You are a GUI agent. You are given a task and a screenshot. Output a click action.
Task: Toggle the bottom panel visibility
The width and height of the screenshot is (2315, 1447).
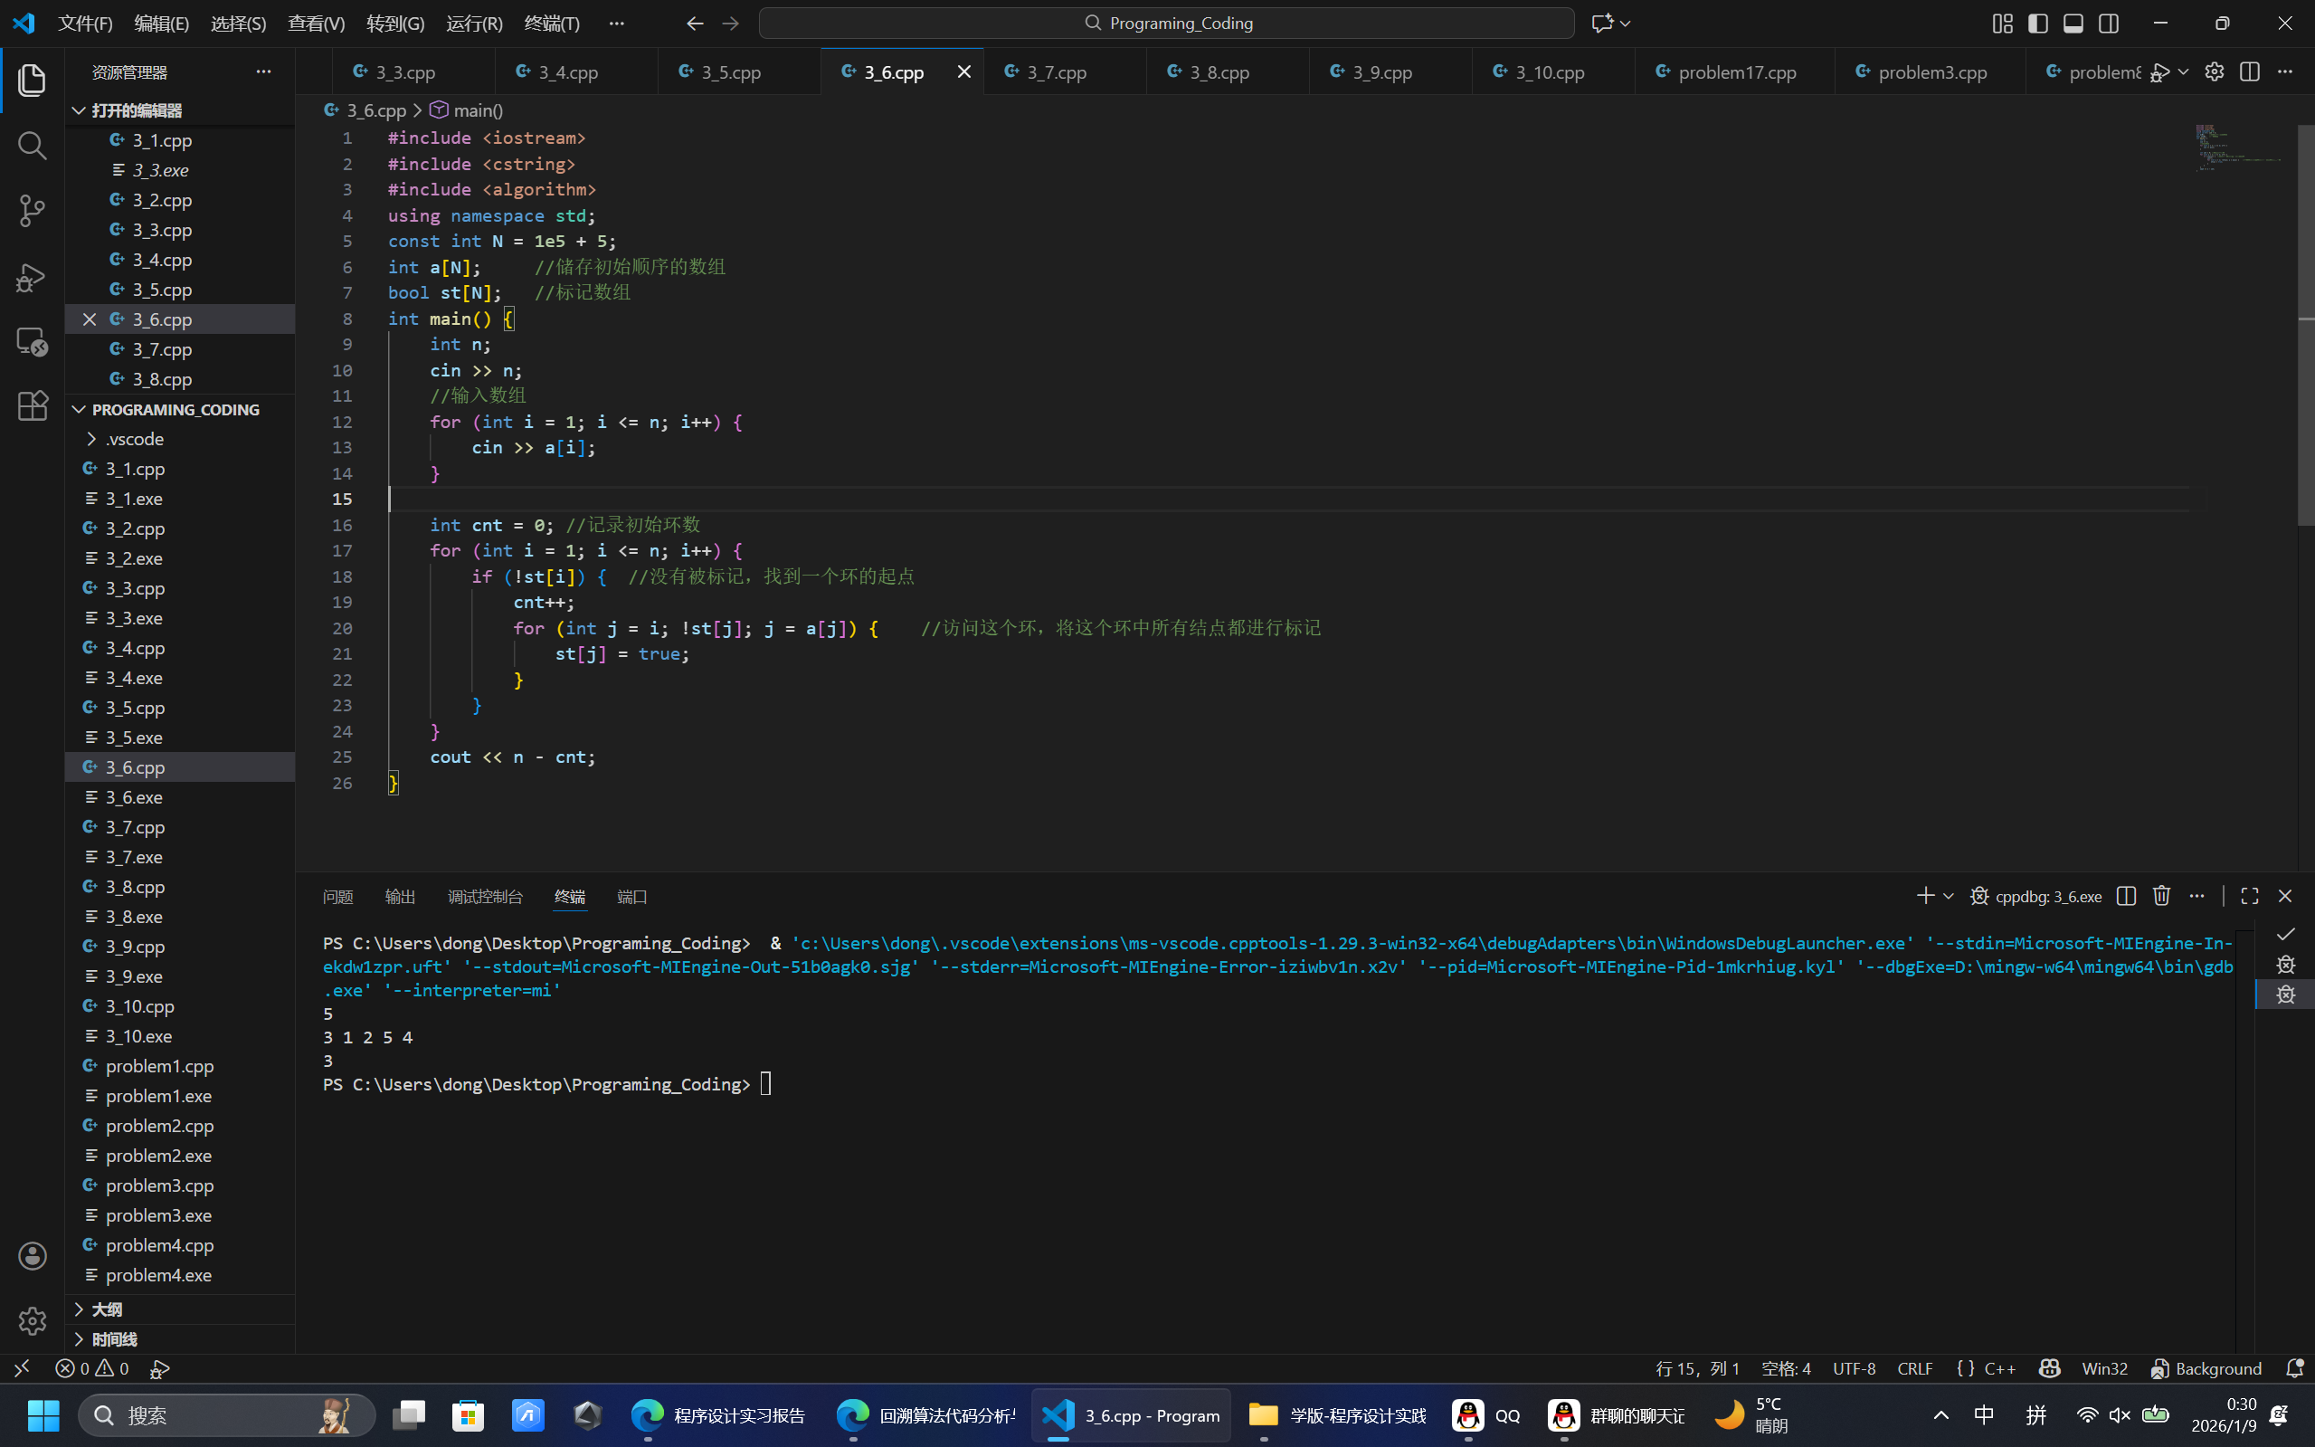point(2073,23)
